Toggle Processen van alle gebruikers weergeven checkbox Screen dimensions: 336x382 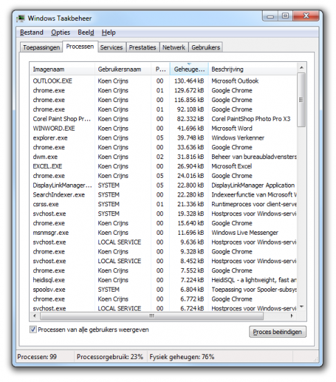pyautogui.click(x=33, y=330)
